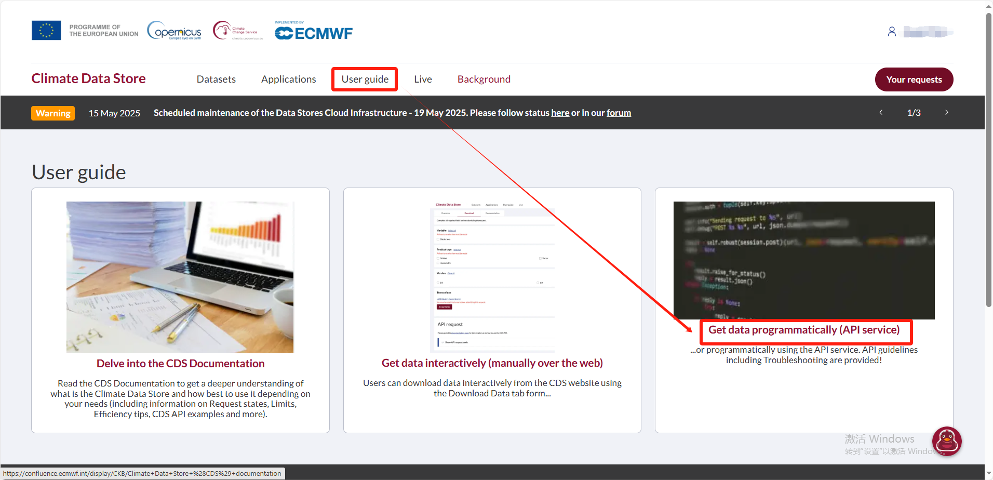Click the 1/3 announcement counter
This screenshot has height=480, width=993.
tap(914, 113)
